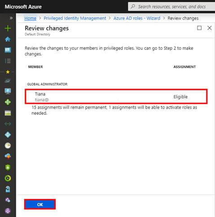This screenshot has height=217, width=215.
Task: Open the green shield Security Center icon
Action: pyautogui.click(x=8, y=167)
